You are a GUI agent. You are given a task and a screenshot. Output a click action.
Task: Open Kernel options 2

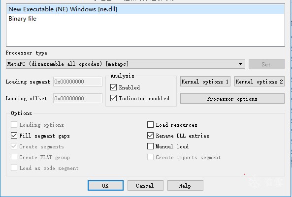coord(259,82)
